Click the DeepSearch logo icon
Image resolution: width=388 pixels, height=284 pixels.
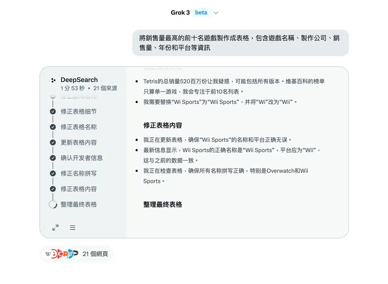pos(53,80)
